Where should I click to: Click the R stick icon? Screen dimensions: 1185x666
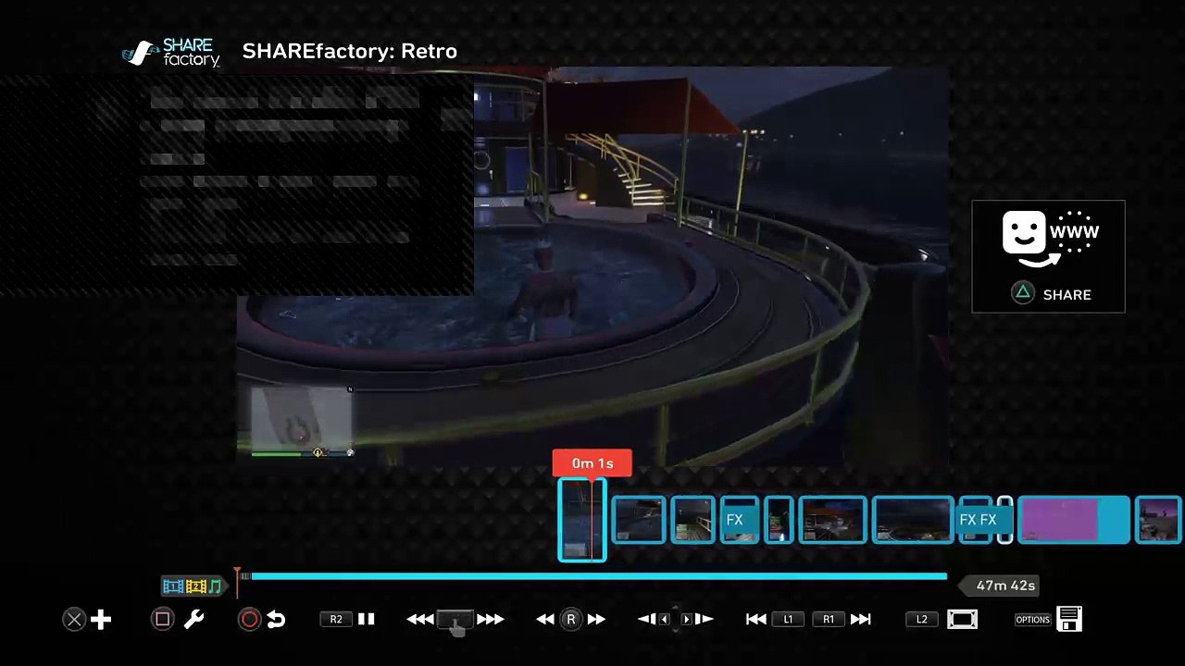571,620
